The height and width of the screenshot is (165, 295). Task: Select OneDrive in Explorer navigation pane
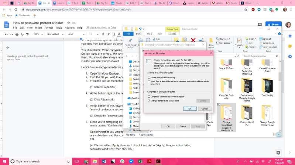tap(134, 98)
